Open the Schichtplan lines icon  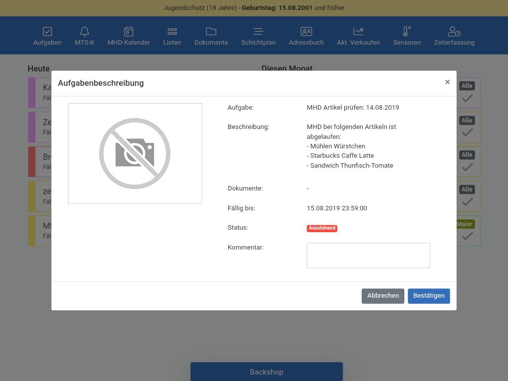pyautogui.click(x=258, y=32)
